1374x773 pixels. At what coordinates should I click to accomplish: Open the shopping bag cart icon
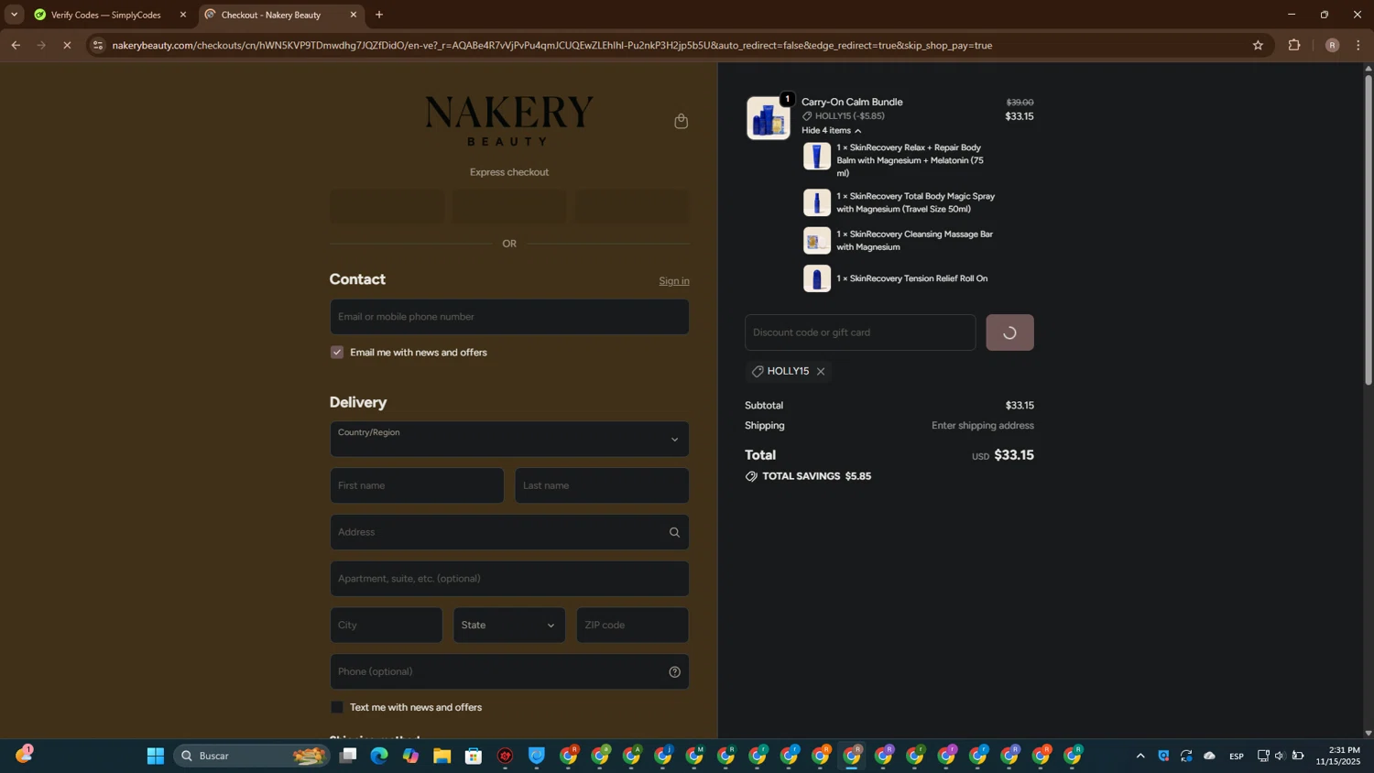pos(681,121)
